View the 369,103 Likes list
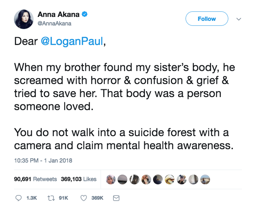 (79, 179)
